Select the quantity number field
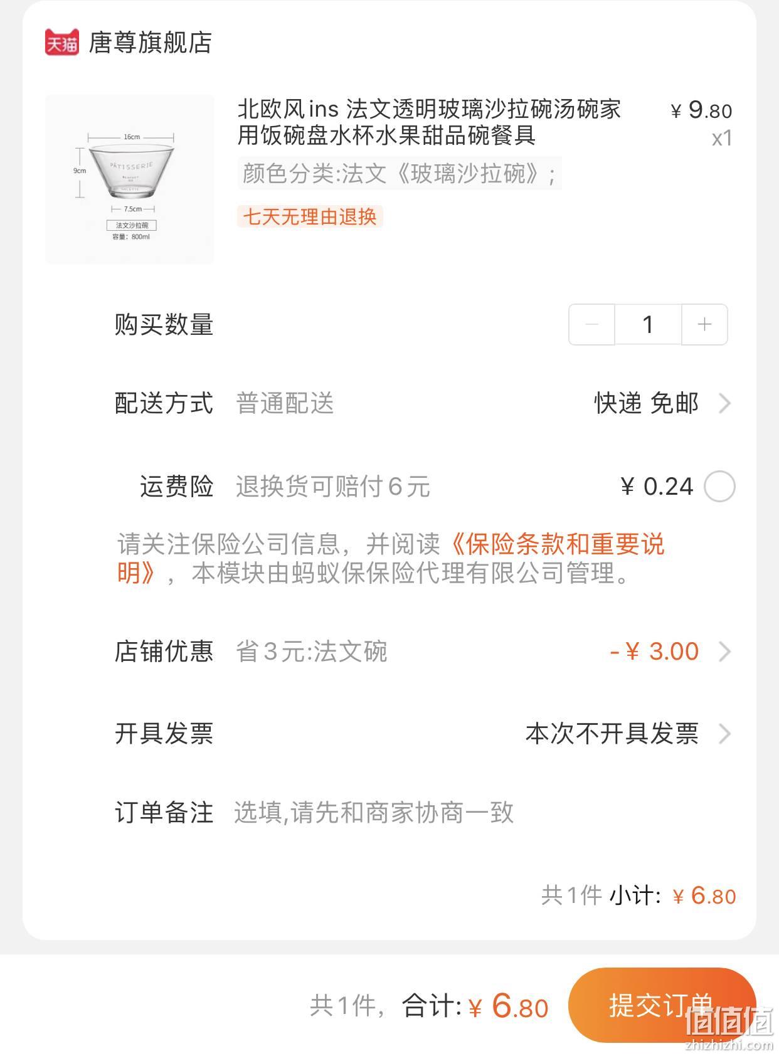This screenshot has height=1056, width=779. [648, 324]
